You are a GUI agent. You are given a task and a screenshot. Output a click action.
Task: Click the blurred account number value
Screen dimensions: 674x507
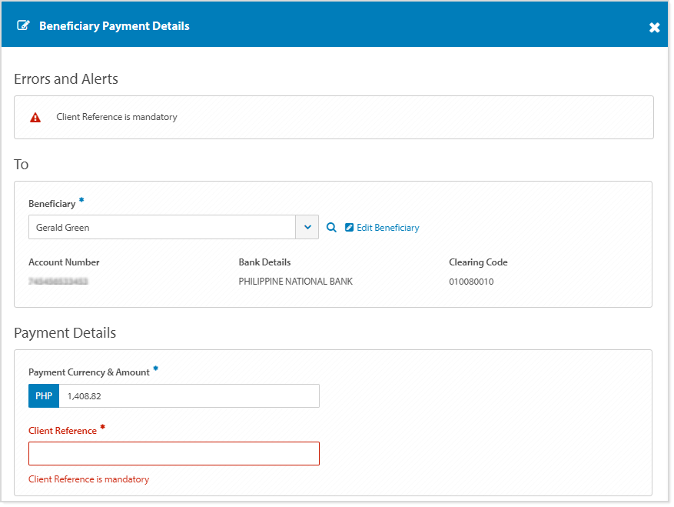point(58,282)
